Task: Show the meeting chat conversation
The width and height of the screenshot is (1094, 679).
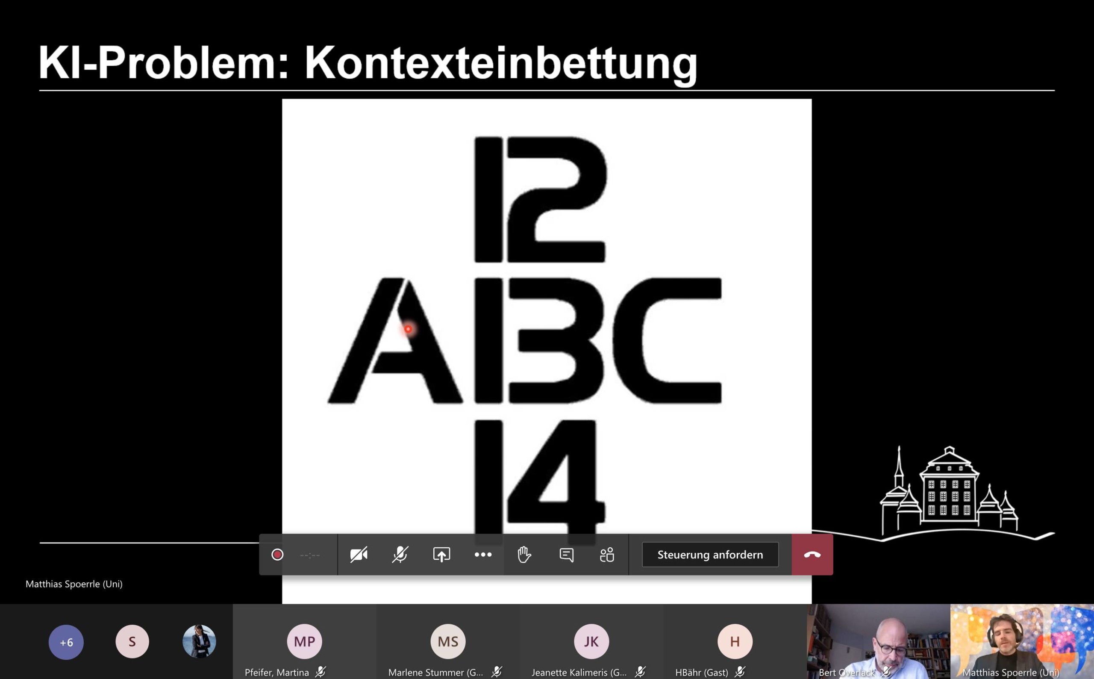Action: [566, 555]
